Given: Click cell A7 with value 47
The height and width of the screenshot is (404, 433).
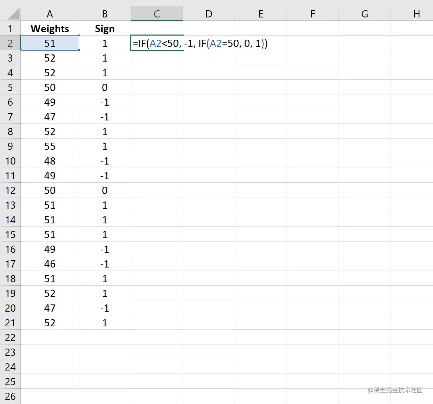Looking at the screenshot, I should (x=50, y=117).
